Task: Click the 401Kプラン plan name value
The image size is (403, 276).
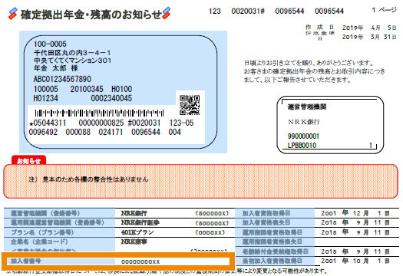Action: click(137, 232)
